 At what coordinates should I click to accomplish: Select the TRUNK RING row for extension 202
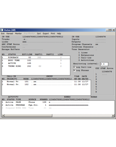(36, 66)
